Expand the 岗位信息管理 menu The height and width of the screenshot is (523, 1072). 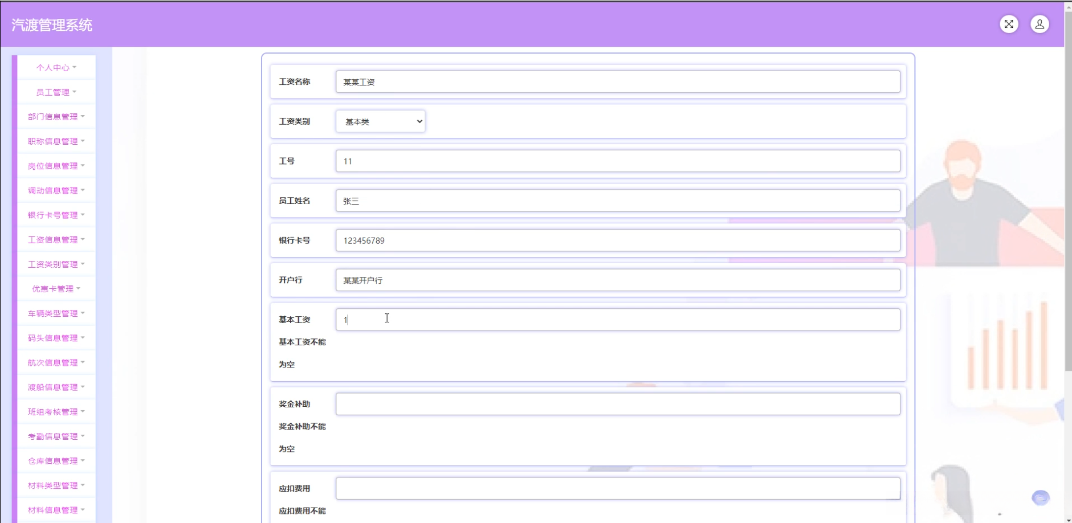tap(56, 166)
